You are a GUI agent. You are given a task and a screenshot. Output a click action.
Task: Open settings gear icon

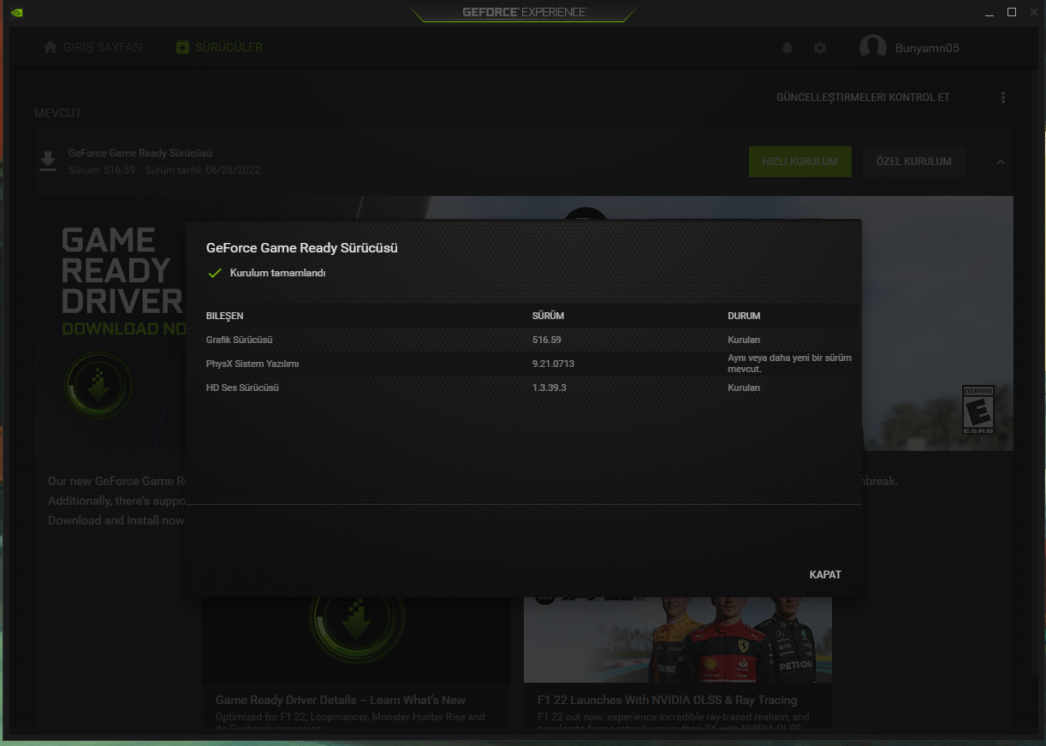click(x=820, y=48)
